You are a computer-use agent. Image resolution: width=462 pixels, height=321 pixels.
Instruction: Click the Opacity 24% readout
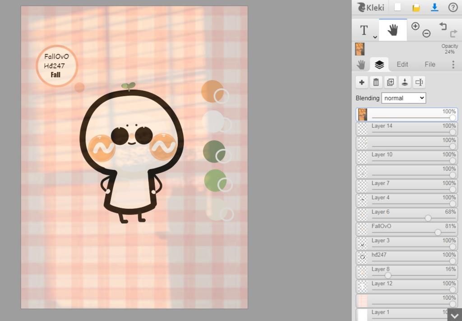450,49
